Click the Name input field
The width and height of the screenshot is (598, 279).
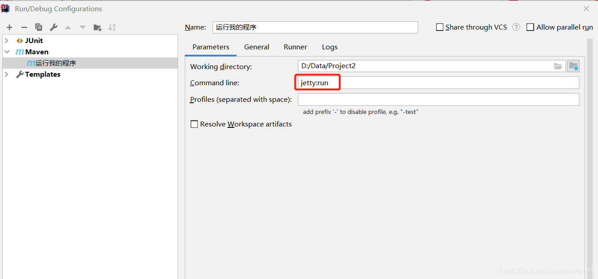click(315, 27)
